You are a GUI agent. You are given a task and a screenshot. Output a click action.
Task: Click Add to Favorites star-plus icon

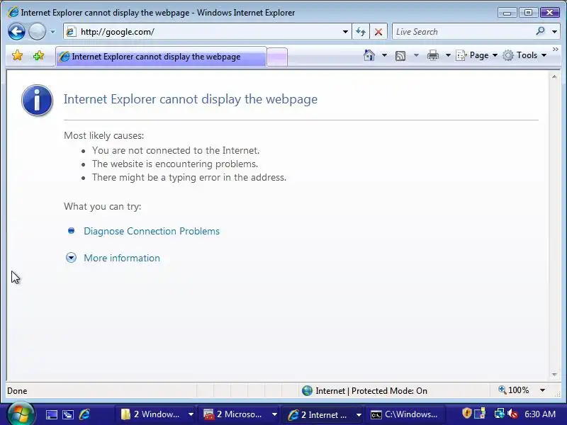click(38, 56)
